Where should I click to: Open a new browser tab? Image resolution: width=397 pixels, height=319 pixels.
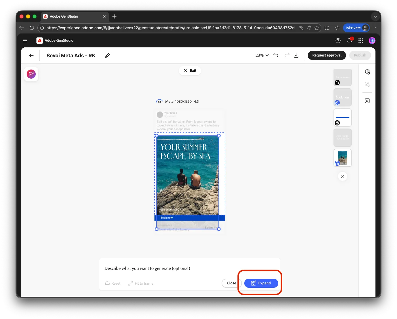pos(114,16)
